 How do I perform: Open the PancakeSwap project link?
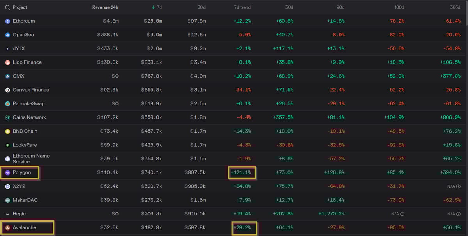pyautogui.click(x=29, y=104)
